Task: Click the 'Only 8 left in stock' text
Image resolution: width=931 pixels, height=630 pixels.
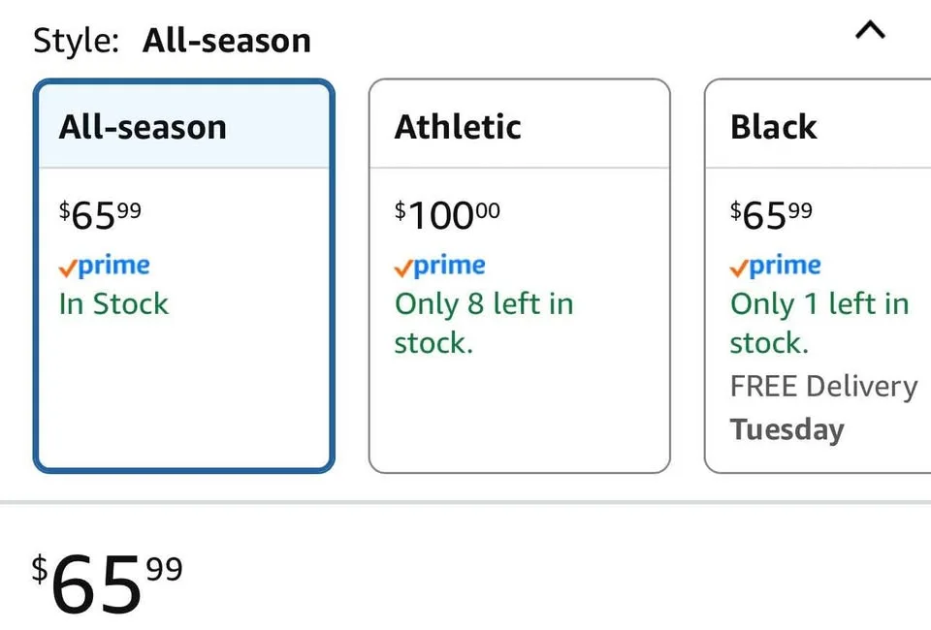Action: click(483, 323)
